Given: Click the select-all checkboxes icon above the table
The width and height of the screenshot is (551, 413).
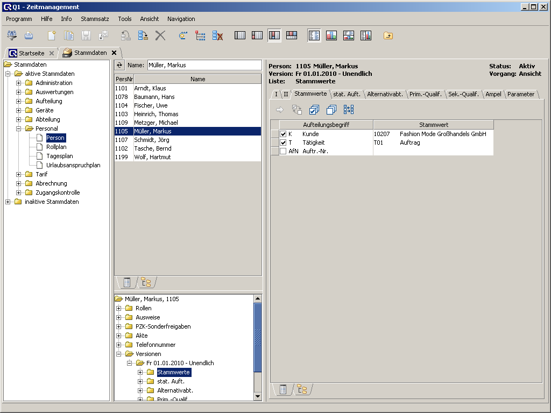Looking at the screenshot, I should pyautogui.click(x=314, y=110).
